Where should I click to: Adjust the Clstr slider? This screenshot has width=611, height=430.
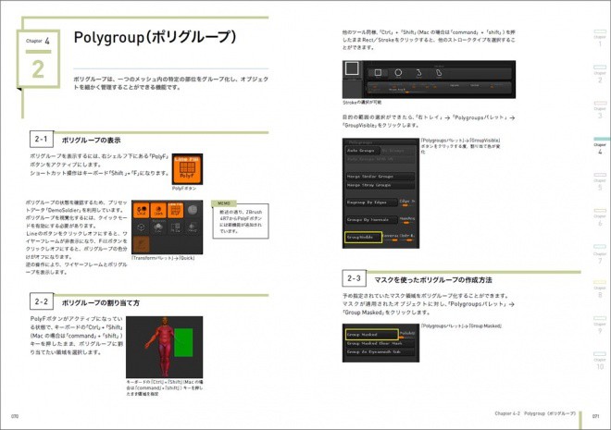coord(407,237)
